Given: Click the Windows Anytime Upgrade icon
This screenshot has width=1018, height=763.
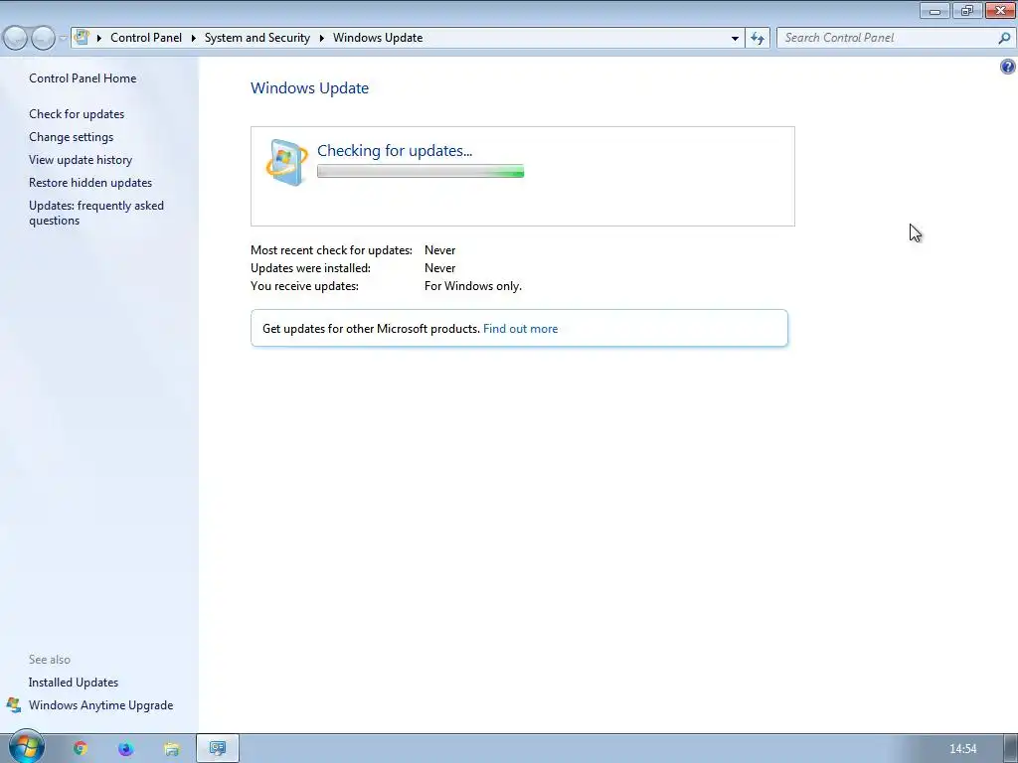Looking at the screenshot, I should 14,705.
